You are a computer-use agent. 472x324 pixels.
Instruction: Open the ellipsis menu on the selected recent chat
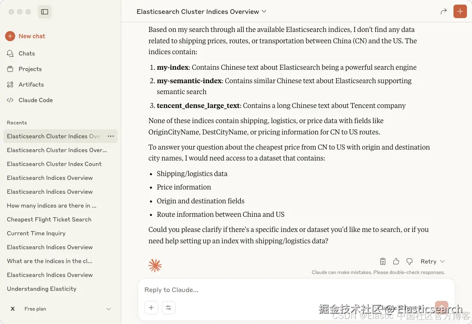click(x=111, y=136)
